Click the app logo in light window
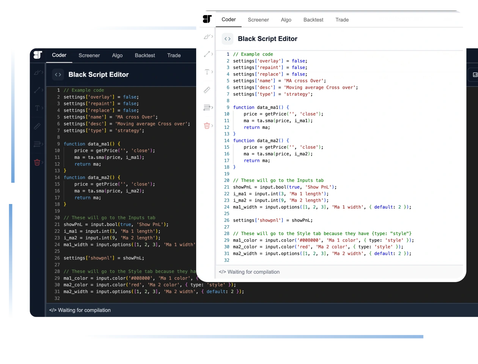This screenshot has width=478, height=364. (x=207, y=19)
